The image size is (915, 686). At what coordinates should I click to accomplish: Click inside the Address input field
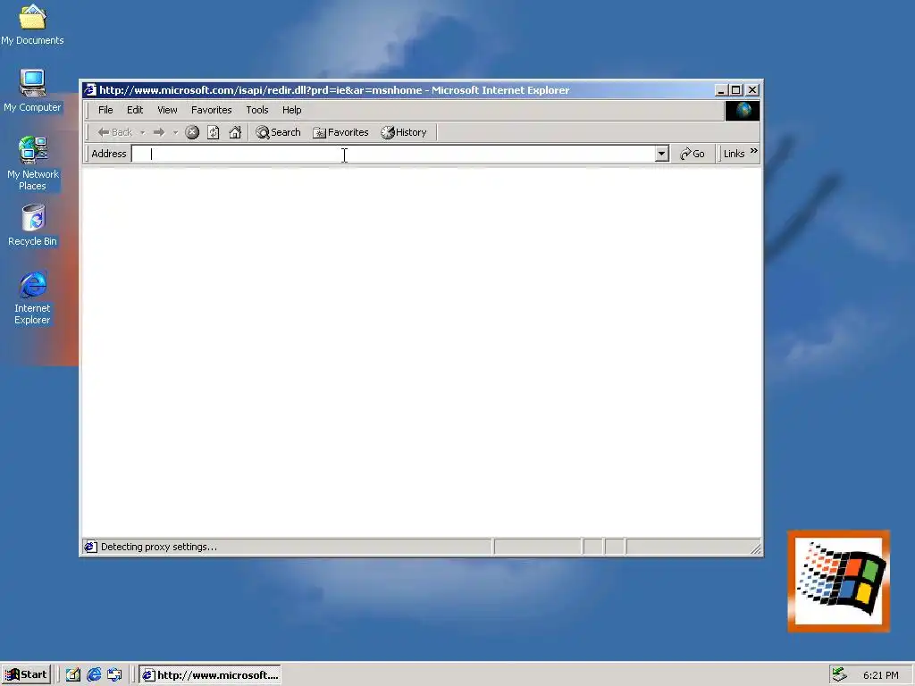[393, 154]
